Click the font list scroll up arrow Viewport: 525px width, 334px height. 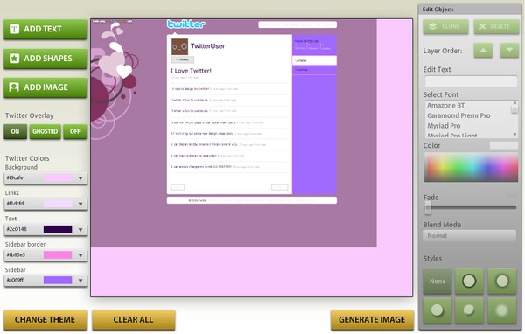[515, 103]
